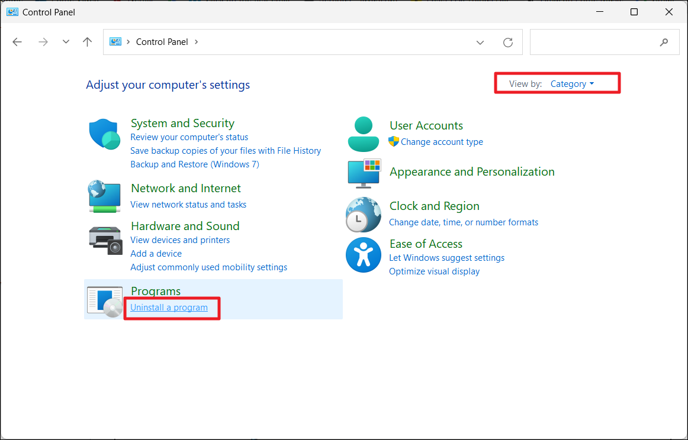Click the Hardware and Sound printer icon
The image size is (688, 440).
[105, 240]
